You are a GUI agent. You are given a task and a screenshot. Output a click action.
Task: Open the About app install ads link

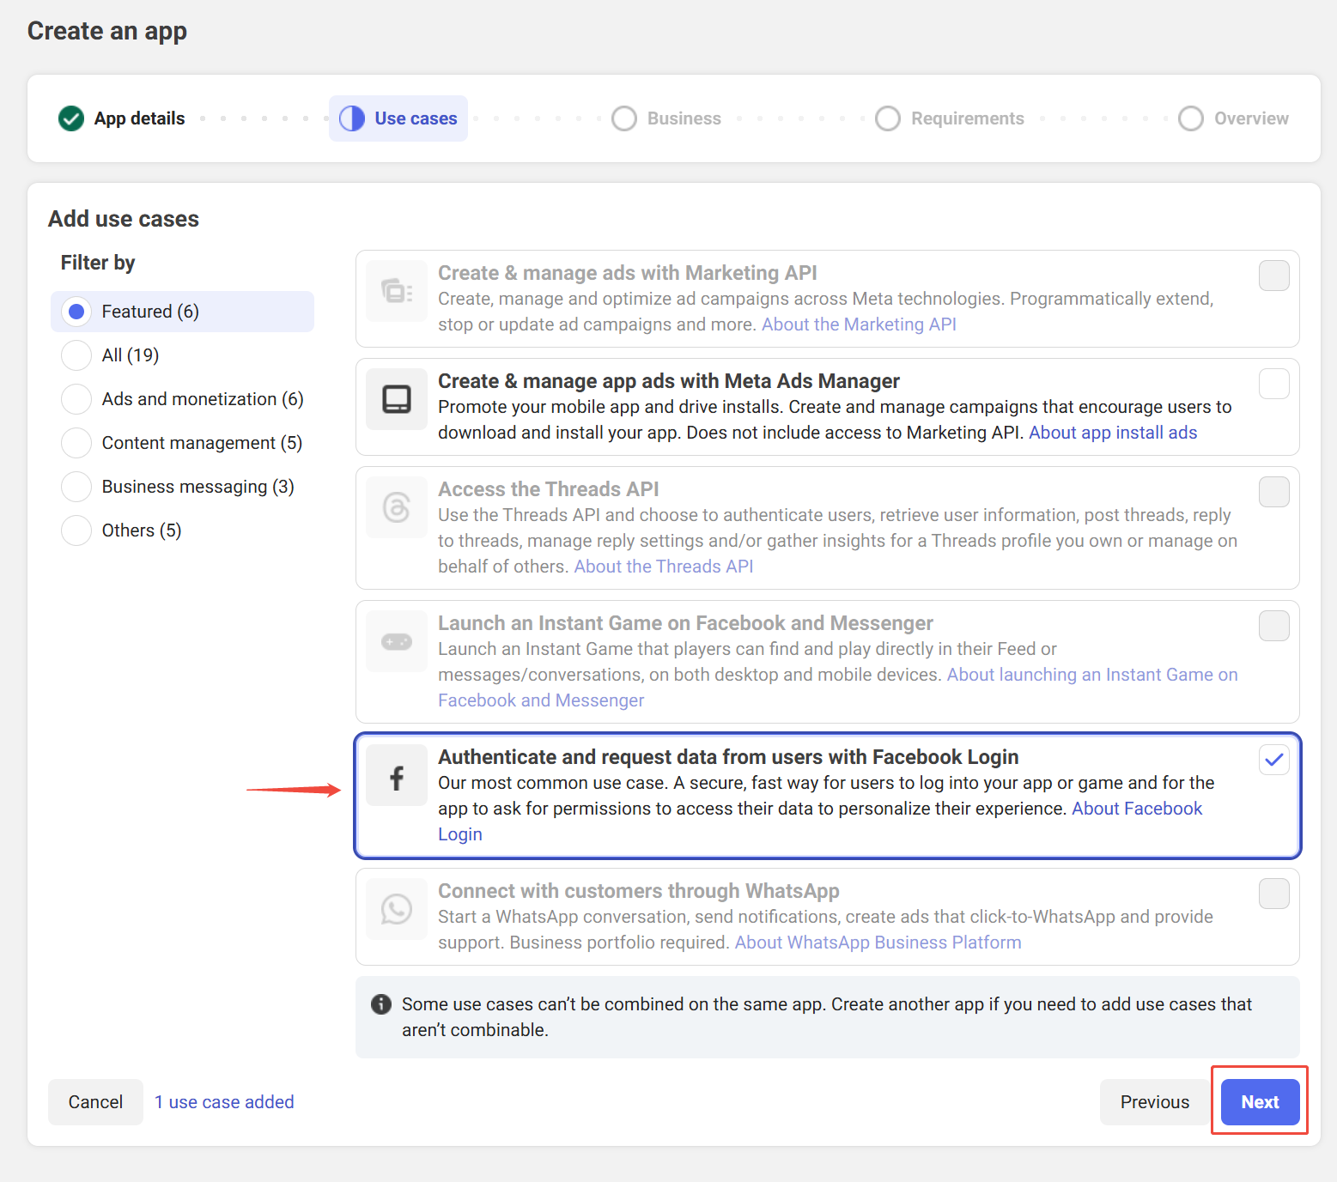tap(1112, 433)
